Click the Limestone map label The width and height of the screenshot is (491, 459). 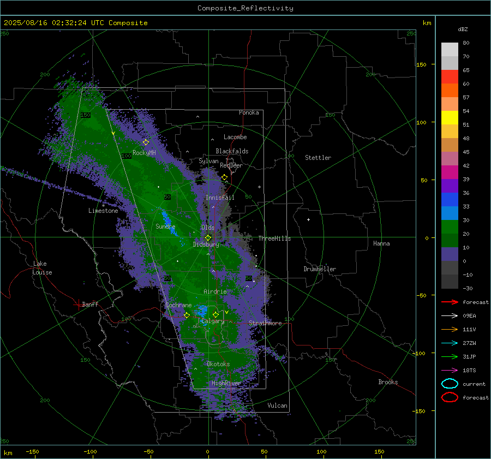(x=103, y=211)
